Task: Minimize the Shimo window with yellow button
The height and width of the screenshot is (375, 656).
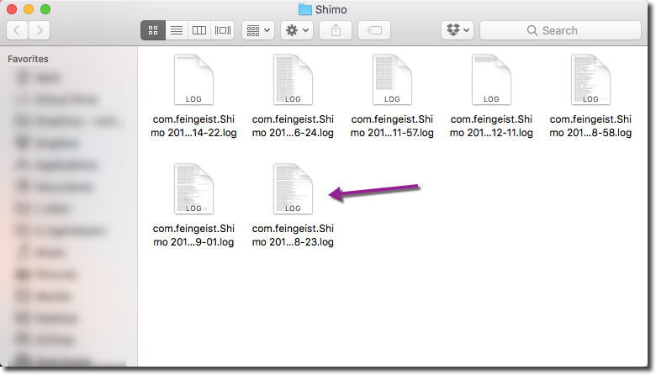Action: pos(29,9)
